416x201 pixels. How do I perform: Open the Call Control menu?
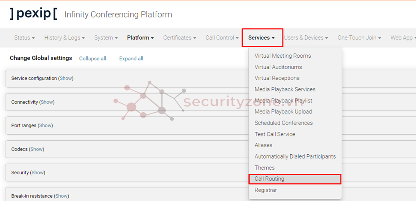222,38
